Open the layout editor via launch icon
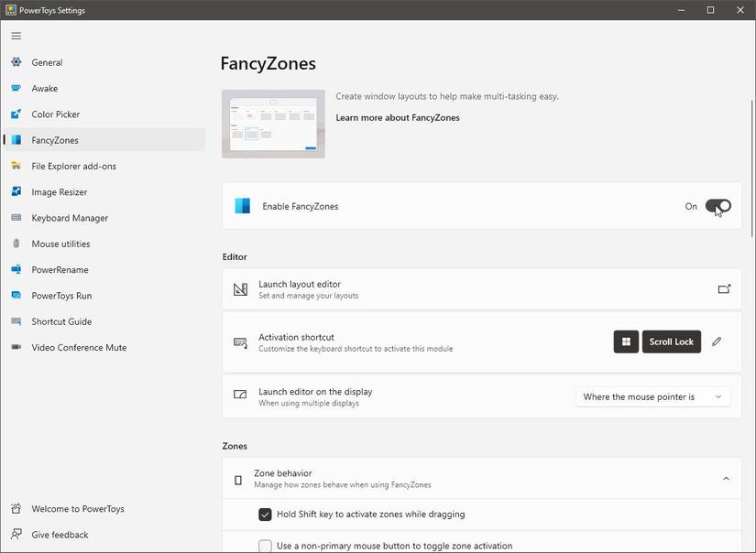756x553 pixels. click(x=724, y=289)
